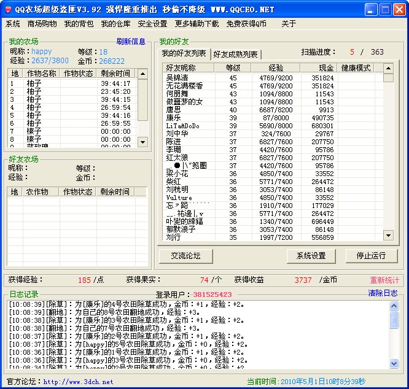Click up arrow of friends list scrollbar

(x=388, y=69)
